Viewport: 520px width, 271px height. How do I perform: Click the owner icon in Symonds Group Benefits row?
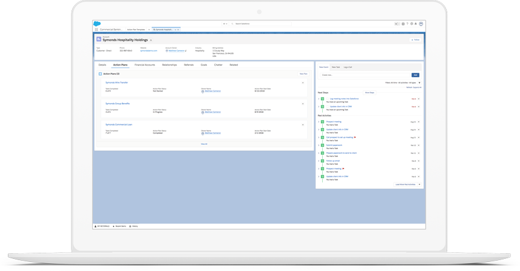(203, 112)
